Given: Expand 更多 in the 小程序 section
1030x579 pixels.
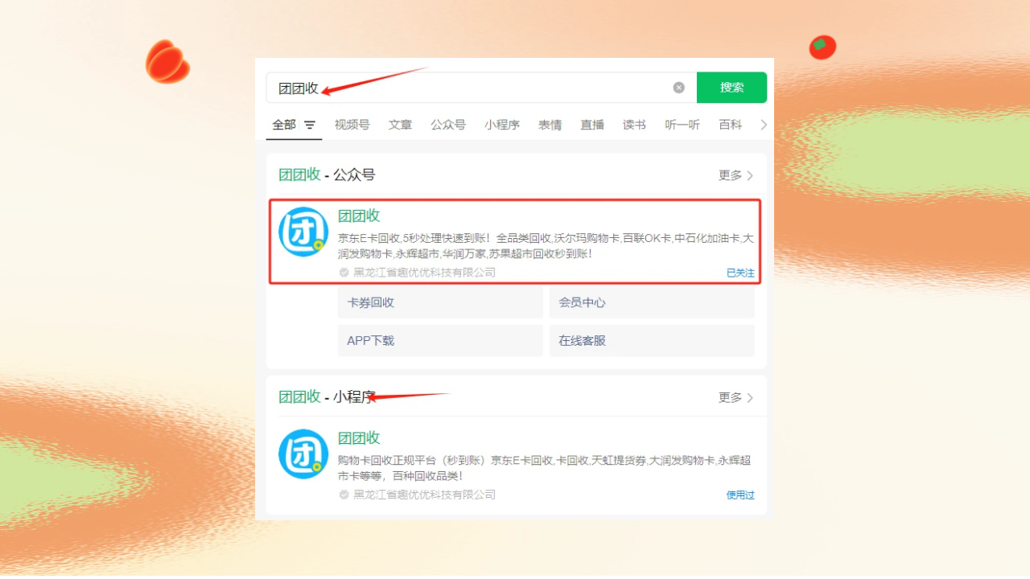Looking at the screenshot, I should click(x=735, y=397).
